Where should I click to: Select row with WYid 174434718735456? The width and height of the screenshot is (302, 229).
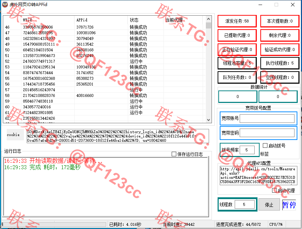104,84
